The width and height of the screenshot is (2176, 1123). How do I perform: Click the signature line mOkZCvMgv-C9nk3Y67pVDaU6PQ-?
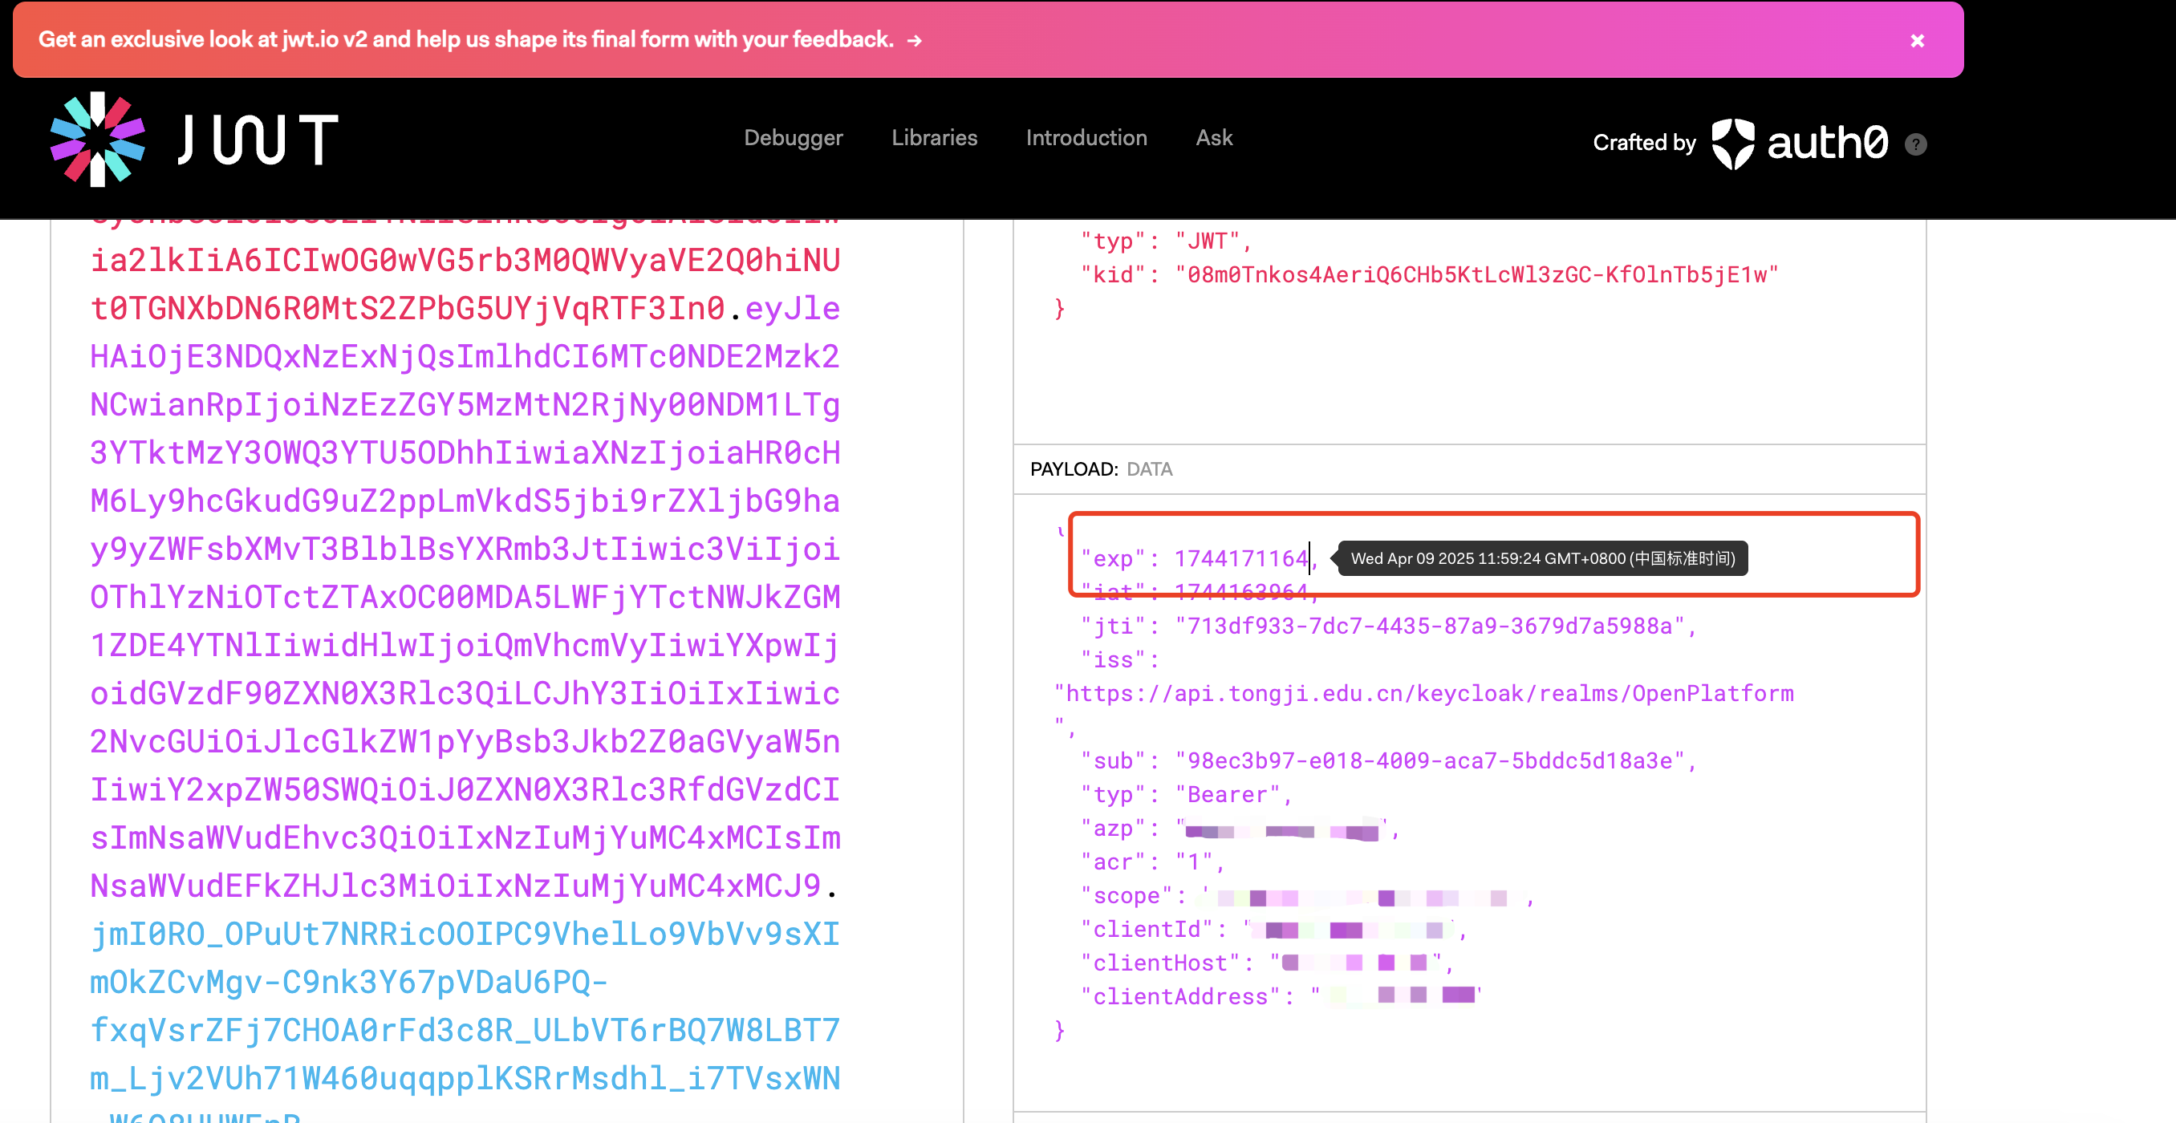pyautogui.click(x=349, y=982)
